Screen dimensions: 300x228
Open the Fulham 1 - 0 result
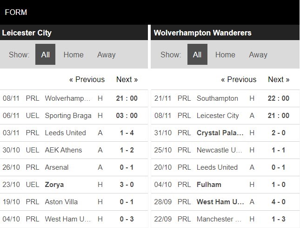pyautogui.click(x=278, y=185)
